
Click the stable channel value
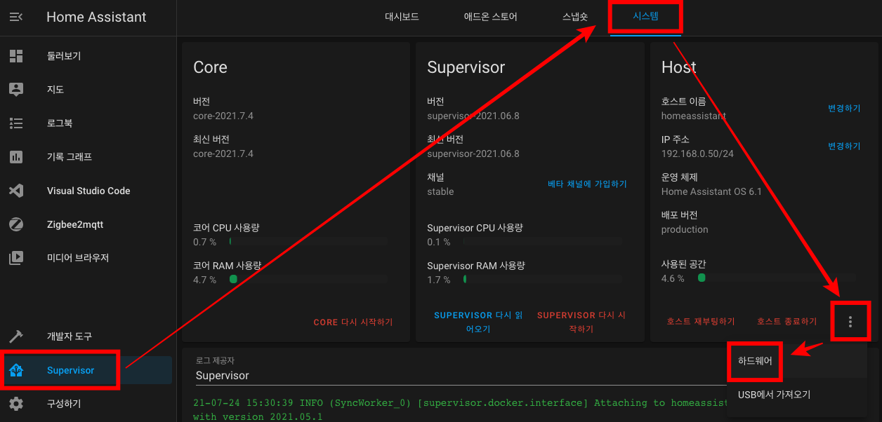tap(440, 191)
